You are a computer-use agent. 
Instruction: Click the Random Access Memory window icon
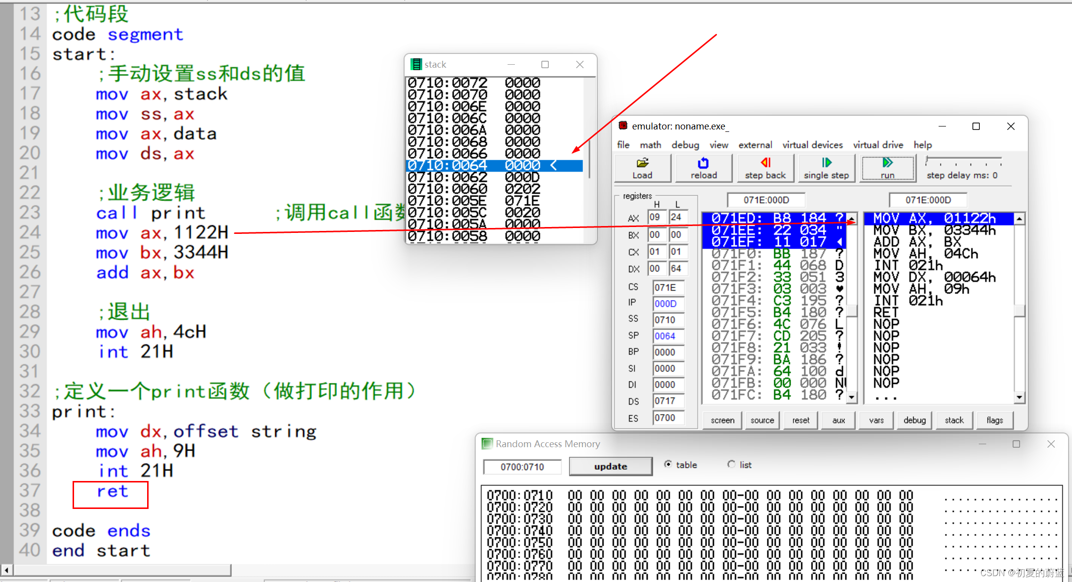487,444
